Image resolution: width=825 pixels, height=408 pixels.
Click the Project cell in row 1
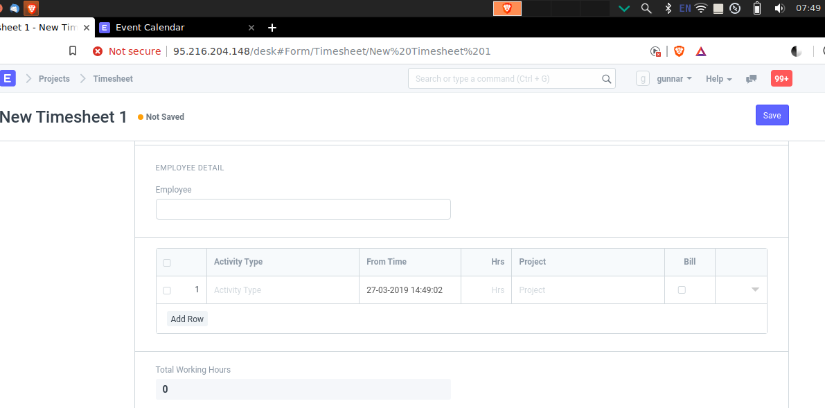pyautogui.click(x=587, y=290)
